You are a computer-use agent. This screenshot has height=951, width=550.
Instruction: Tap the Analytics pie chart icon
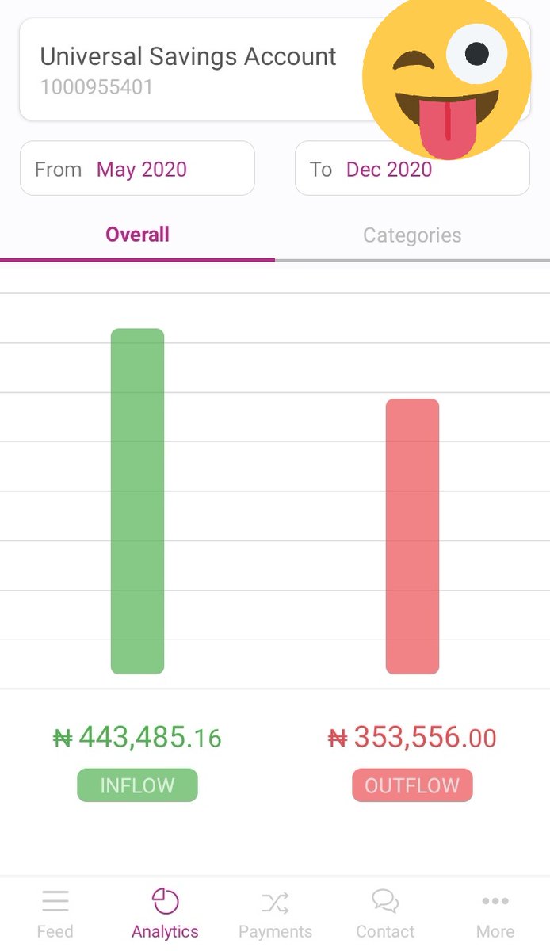(165, 901)
